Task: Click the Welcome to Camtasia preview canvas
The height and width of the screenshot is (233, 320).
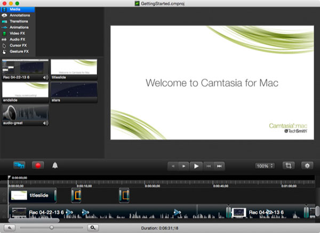Action: (212, 82)
